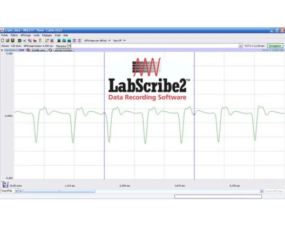
Task: Click the 2,590 sec time axis label
Action: pyautogui.click(x=125, y=186)
